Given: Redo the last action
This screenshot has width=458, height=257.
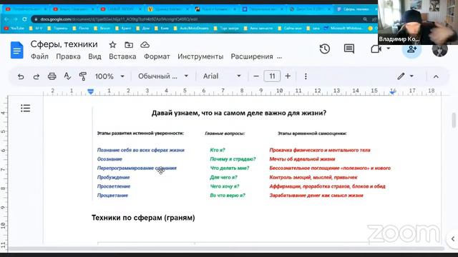Looking at the screenshot, I should tap(36, 76).
